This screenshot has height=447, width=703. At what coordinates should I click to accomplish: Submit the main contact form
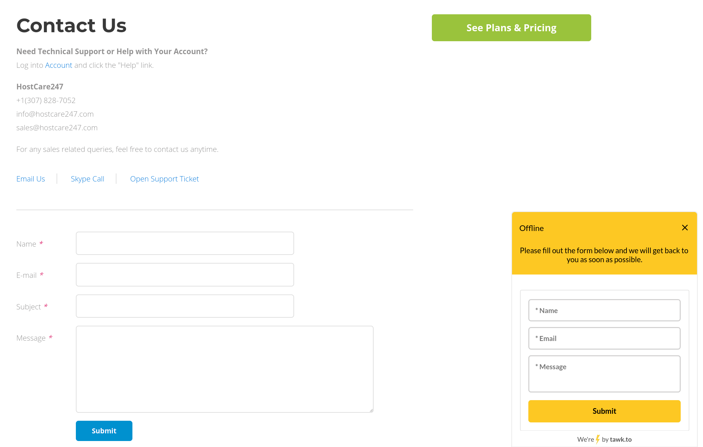coord(103,431)
